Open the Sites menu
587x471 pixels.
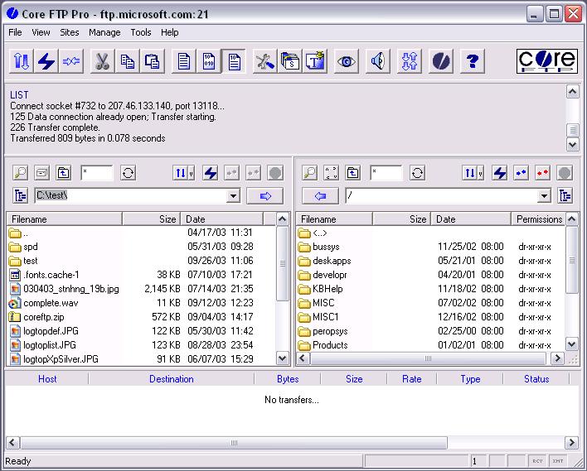pyautogui.click(x=70, y=32)
